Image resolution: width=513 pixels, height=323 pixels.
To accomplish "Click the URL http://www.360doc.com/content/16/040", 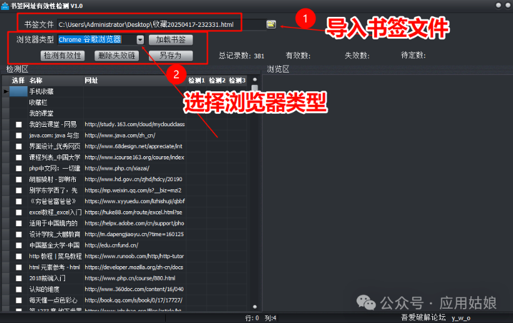I will [134, 289].
